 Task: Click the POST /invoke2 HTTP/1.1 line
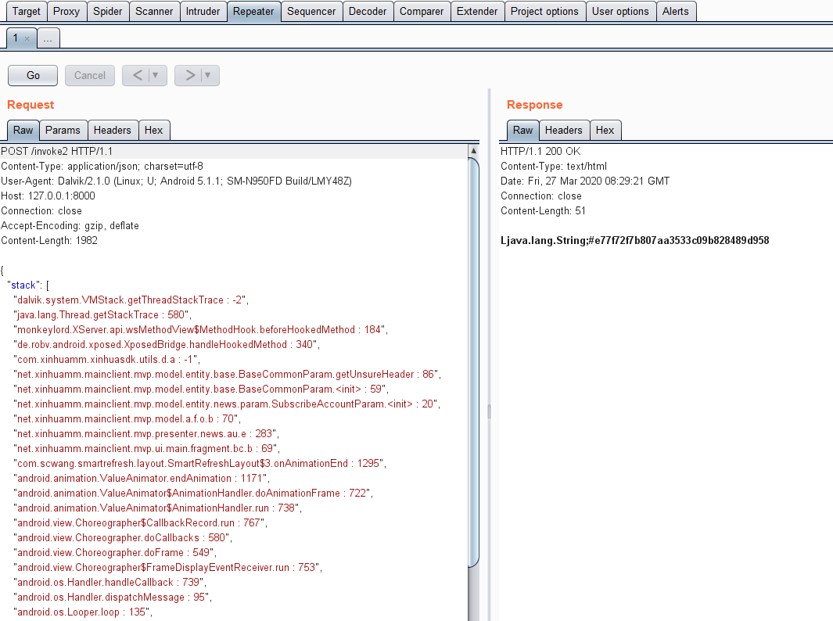pos(57,152)
